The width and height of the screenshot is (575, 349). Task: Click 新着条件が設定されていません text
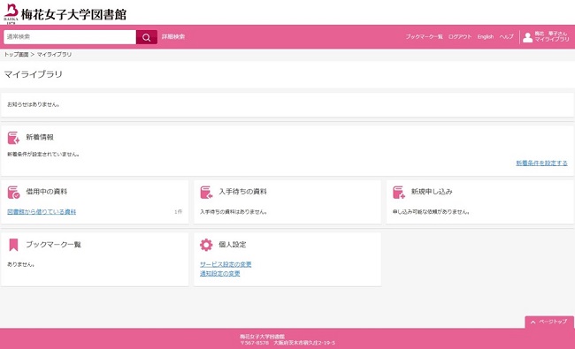click(x=43, y=154)
